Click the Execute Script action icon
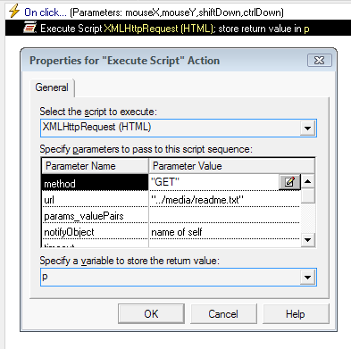This screenshot has width=351, height=349. [x=29, y=28]
